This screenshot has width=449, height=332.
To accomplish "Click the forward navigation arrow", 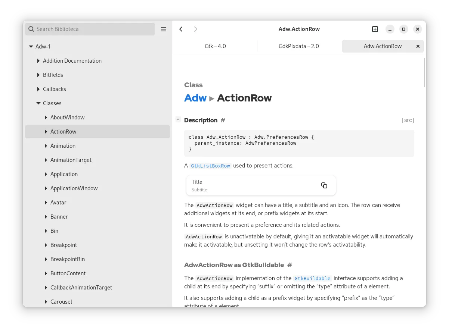I will coord(196,29).
